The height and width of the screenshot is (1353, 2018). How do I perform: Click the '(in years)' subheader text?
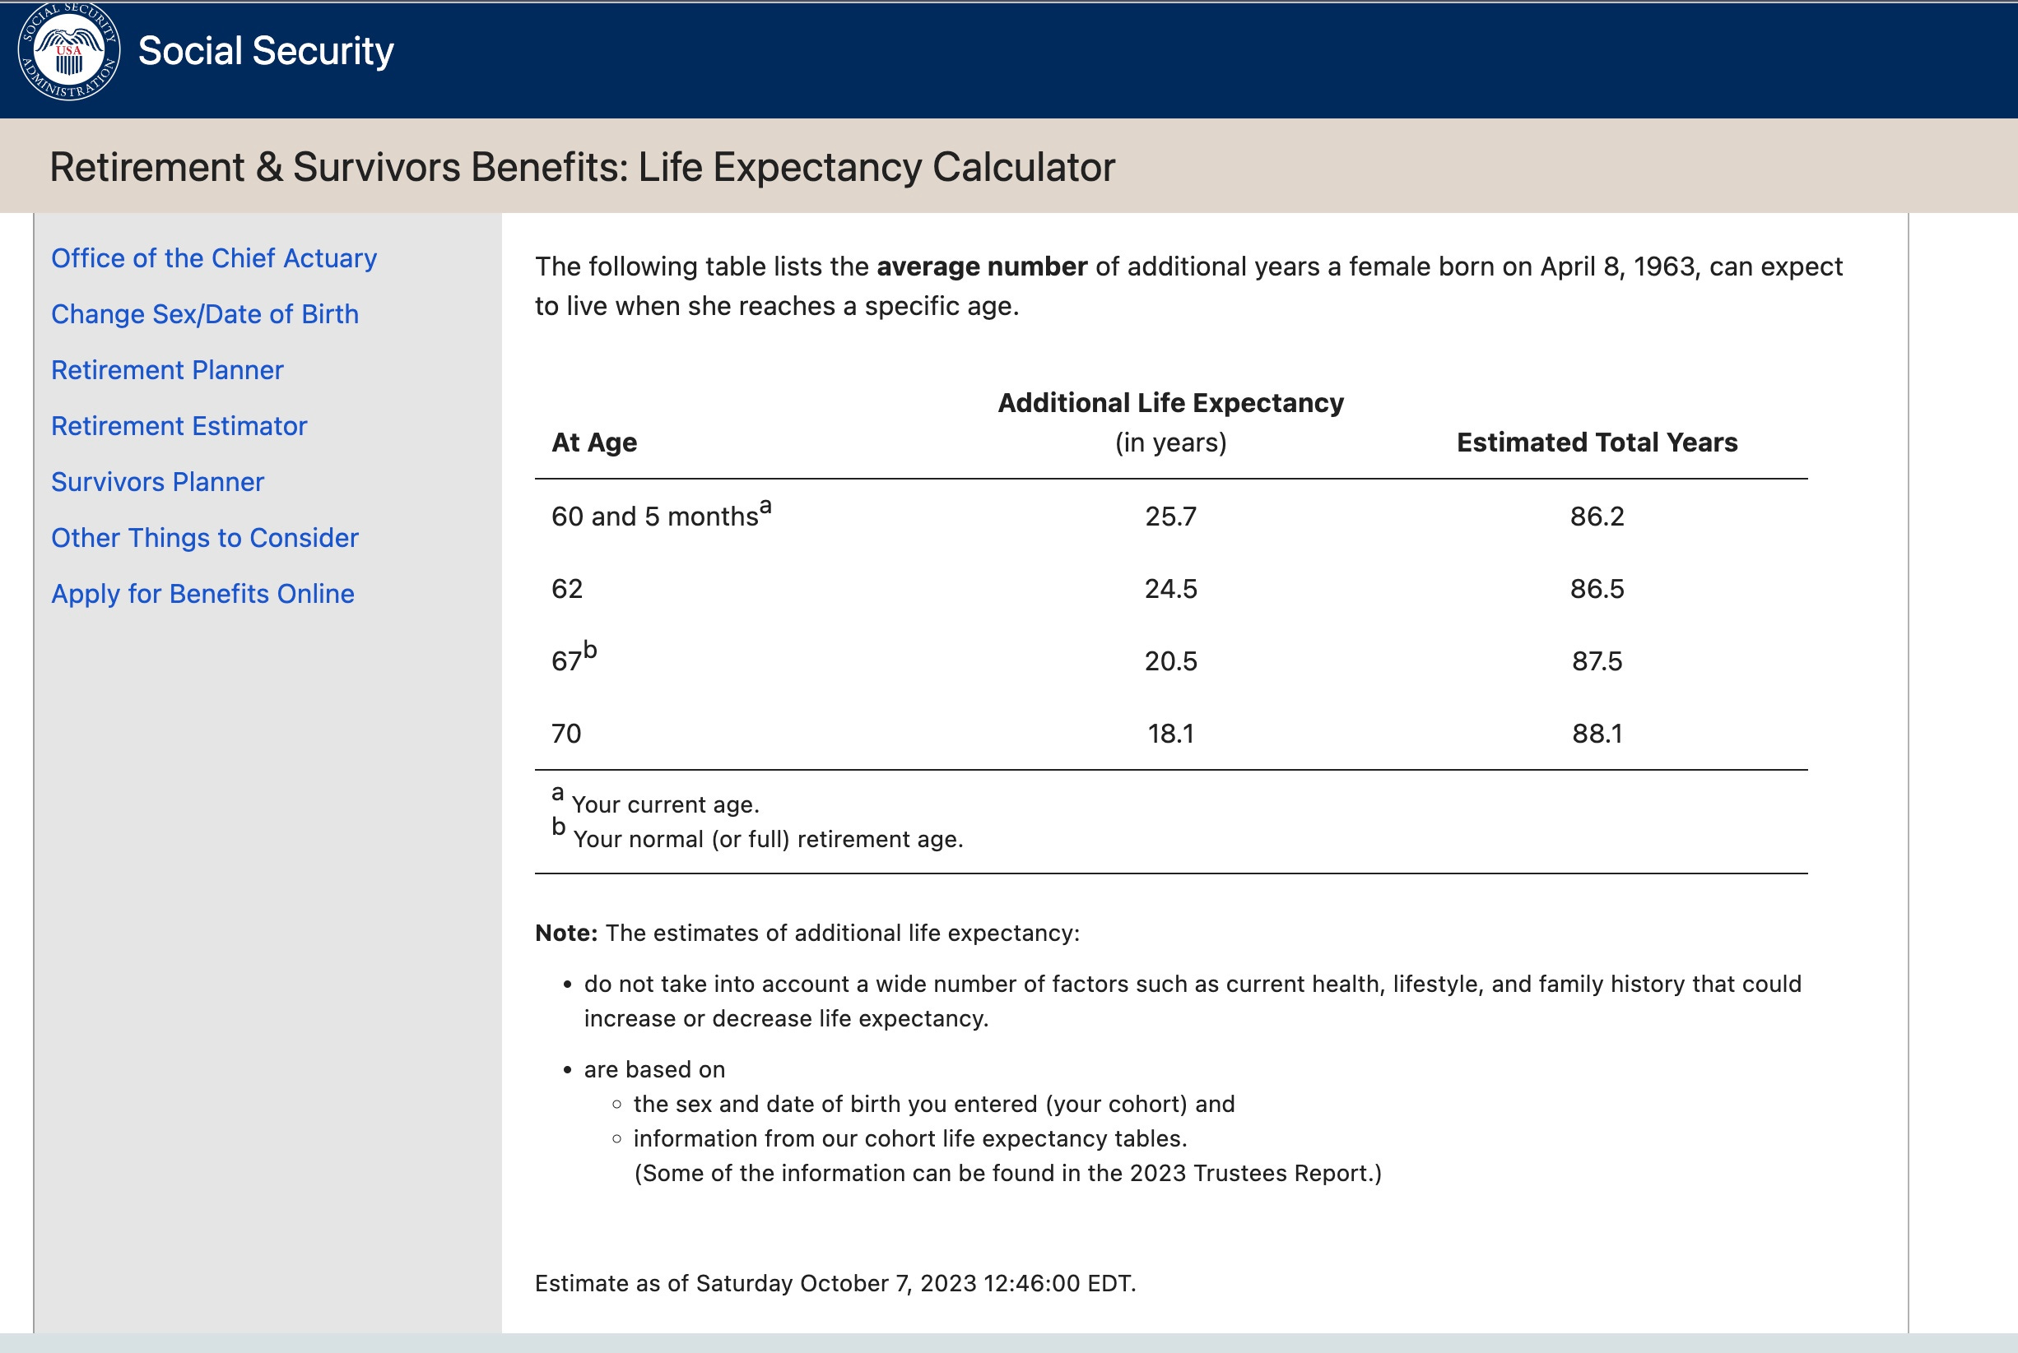click(1171, 443)
